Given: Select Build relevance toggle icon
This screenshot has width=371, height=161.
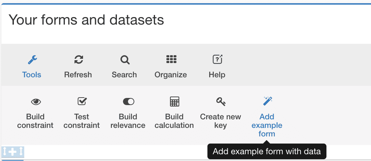Looking at the screenshot, I should point(128,102).
